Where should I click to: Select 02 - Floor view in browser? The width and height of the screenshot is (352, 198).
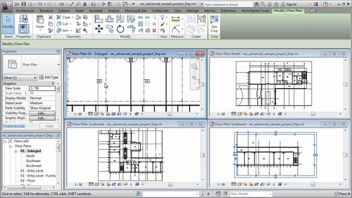pyautogui.click(x=28, y=180)
